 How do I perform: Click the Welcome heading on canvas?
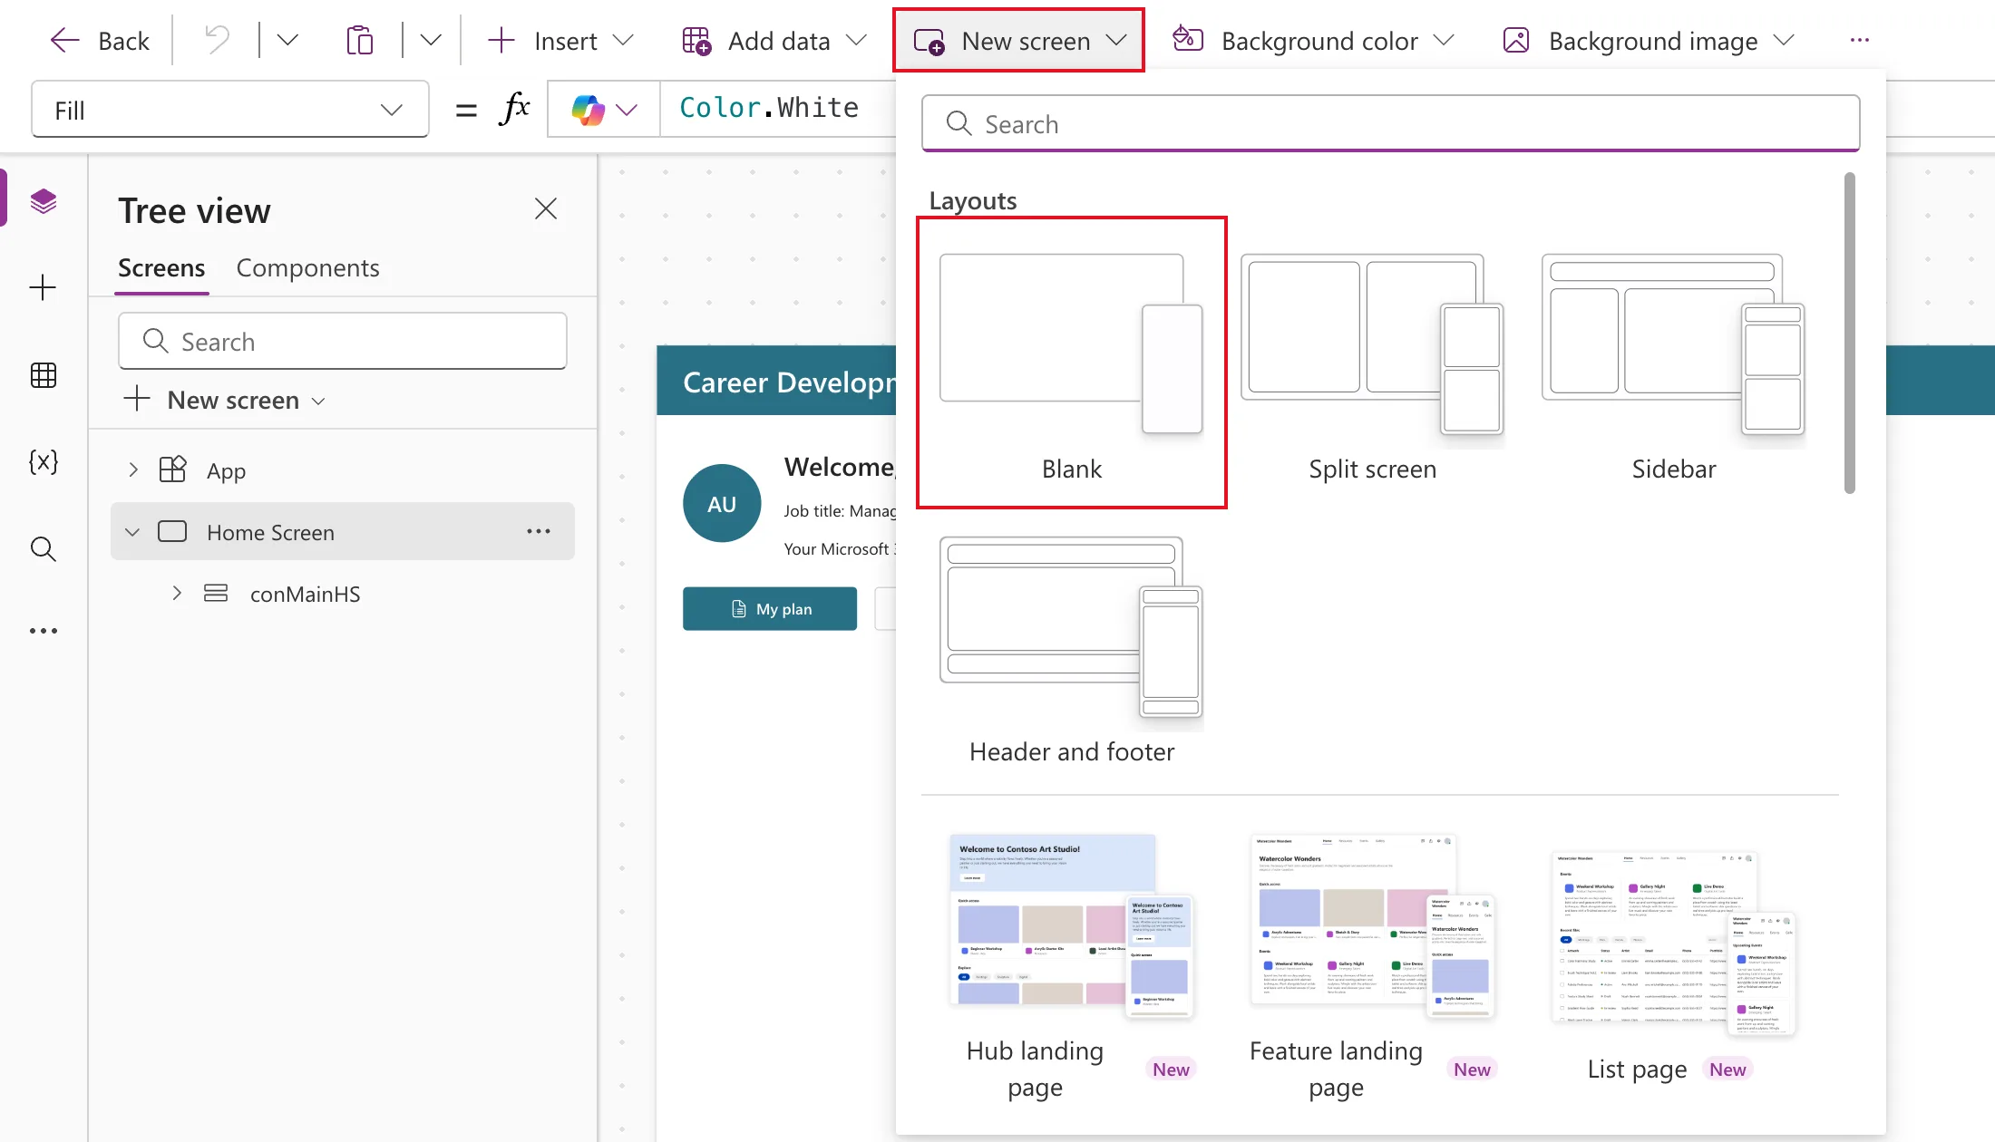point(840,466)
